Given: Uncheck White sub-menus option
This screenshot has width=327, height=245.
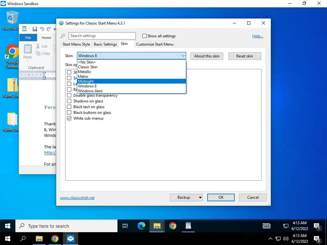Looking at the screenshot, I should tap(69, 118).
